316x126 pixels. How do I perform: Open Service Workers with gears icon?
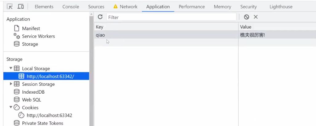point(38,36)
